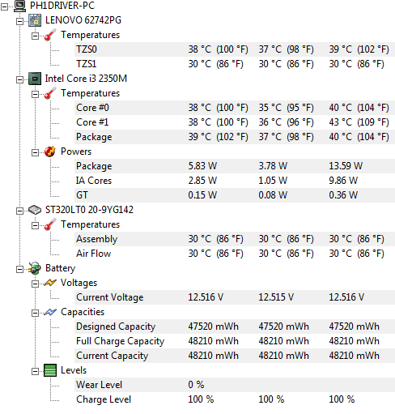Select the Core #1 temperature row
This screenshot has width=395, height=414.
235,122
